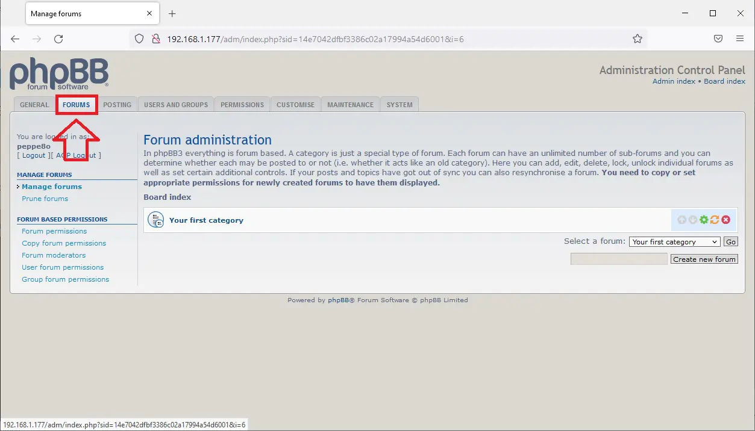
Task: Open the System tab
Action: pyautogui.click(x=399, y=105)
